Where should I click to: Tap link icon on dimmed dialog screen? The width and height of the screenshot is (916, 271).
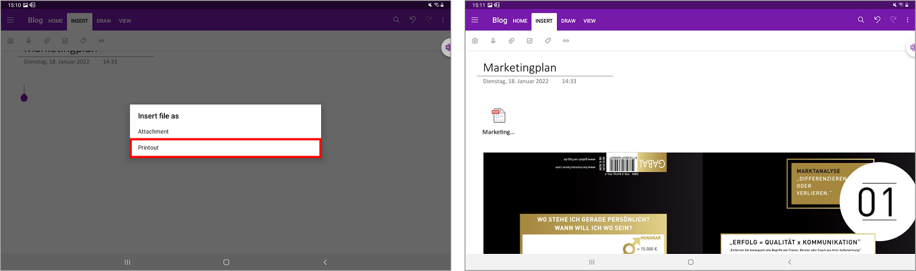(x=102, y=41)
